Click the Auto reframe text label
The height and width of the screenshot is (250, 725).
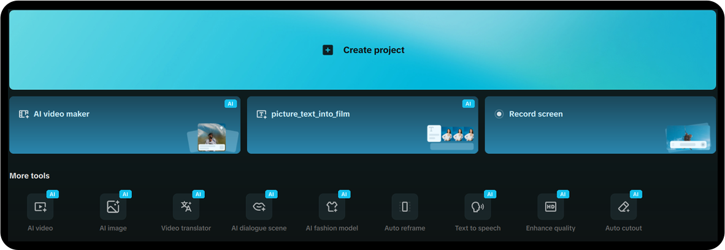tap(405, 228)
